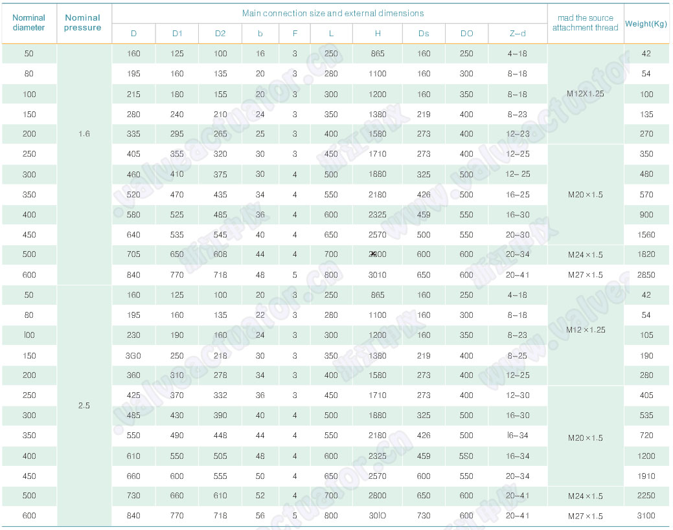
Task: Click the 2.5 nominal pressure cell
Action: [x=84, y=405]
